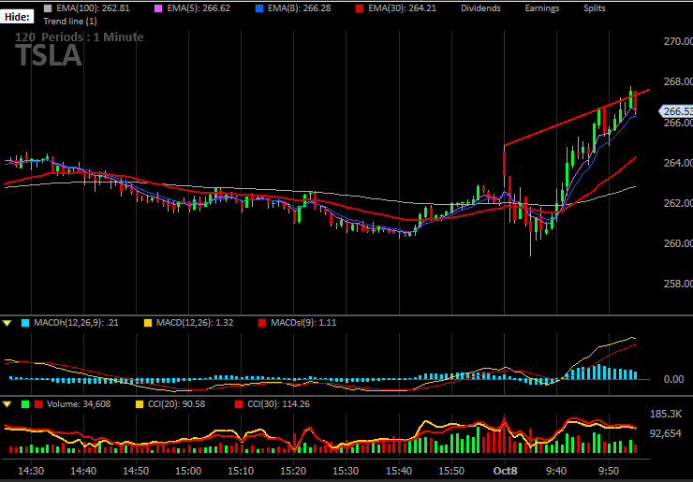Toggle the EMA(8): 266.28 indicator label
The image size is (693, 482).
300,8
